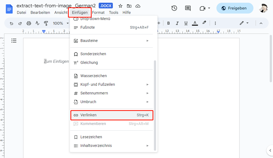Open the editing mode pencil dropdown
Screen dimensions: 273x158
click(244, 23)
